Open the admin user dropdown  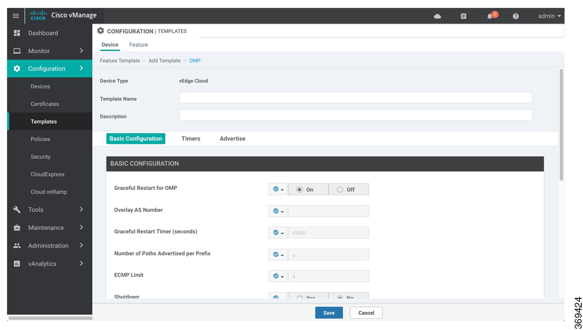point(550,16)
